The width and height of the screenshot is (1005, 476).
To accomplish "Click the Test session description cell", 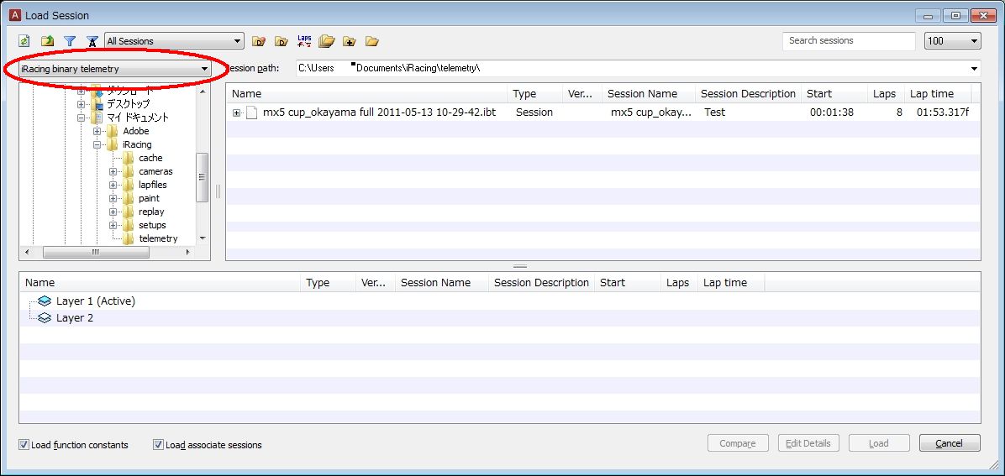I will pos(714,112).
